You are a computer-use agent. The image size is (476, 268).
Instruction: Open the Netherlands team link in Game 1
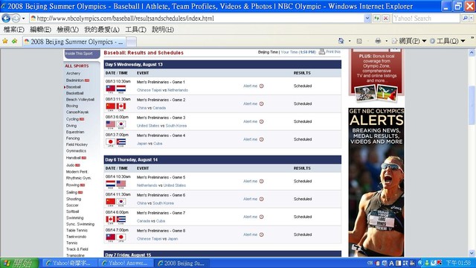tap(178, 90)
